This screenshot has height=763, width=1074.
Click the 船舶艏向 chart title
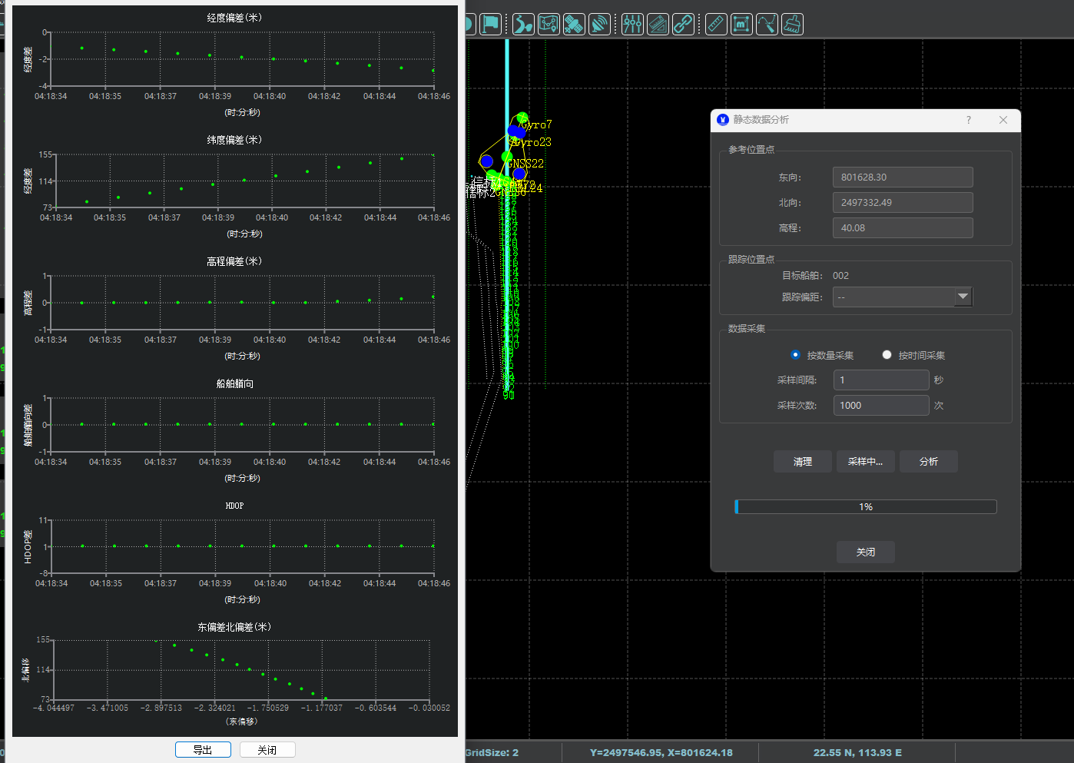234,383
